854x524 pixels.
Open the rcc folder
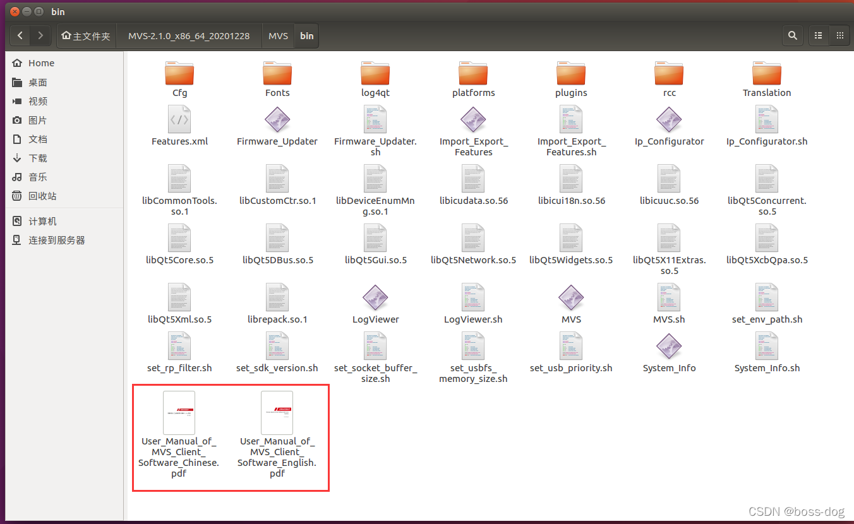click(x=669, y=73)
